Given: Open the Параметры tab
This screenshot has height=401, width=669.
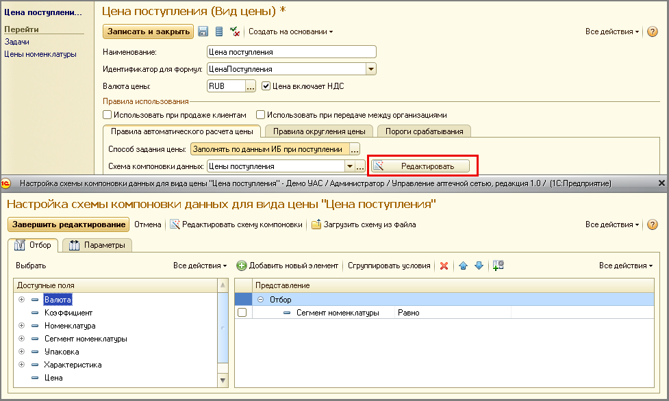Looking at the screenshot, I should [x=97, y=245].
